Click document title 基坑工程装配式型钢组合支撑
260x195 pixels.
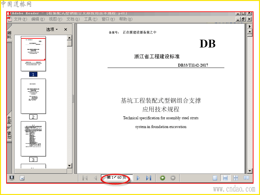coord(161,100)
